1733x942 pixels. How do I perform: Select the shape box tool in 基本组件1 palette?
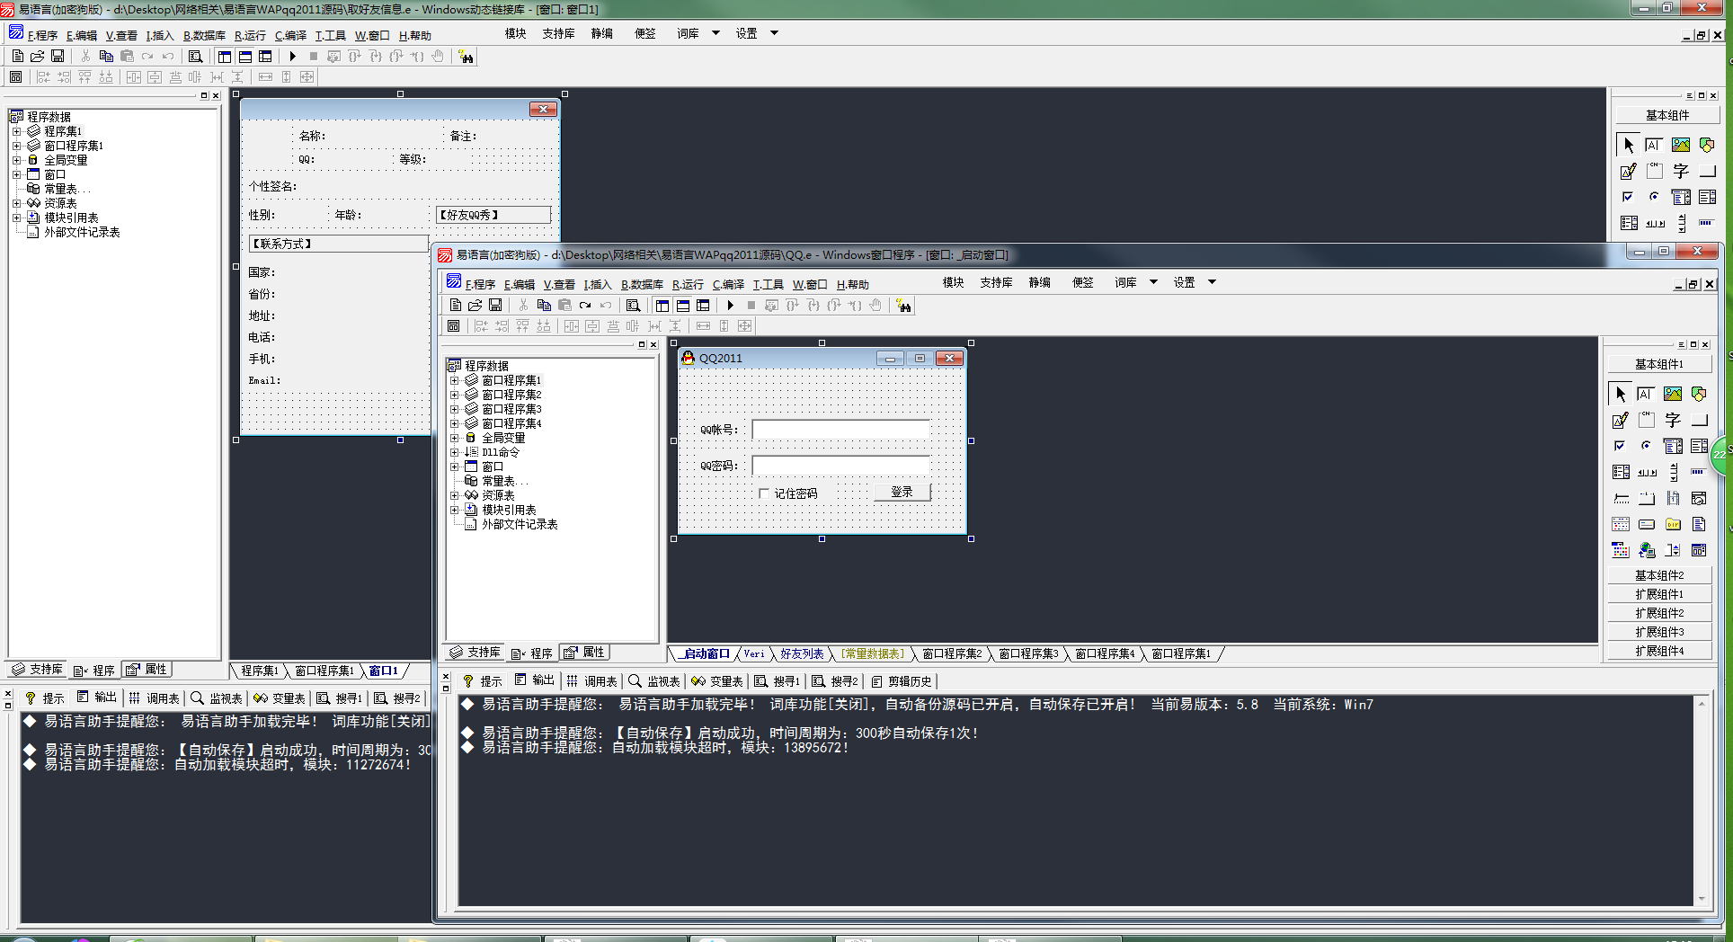click(1698, 394)
